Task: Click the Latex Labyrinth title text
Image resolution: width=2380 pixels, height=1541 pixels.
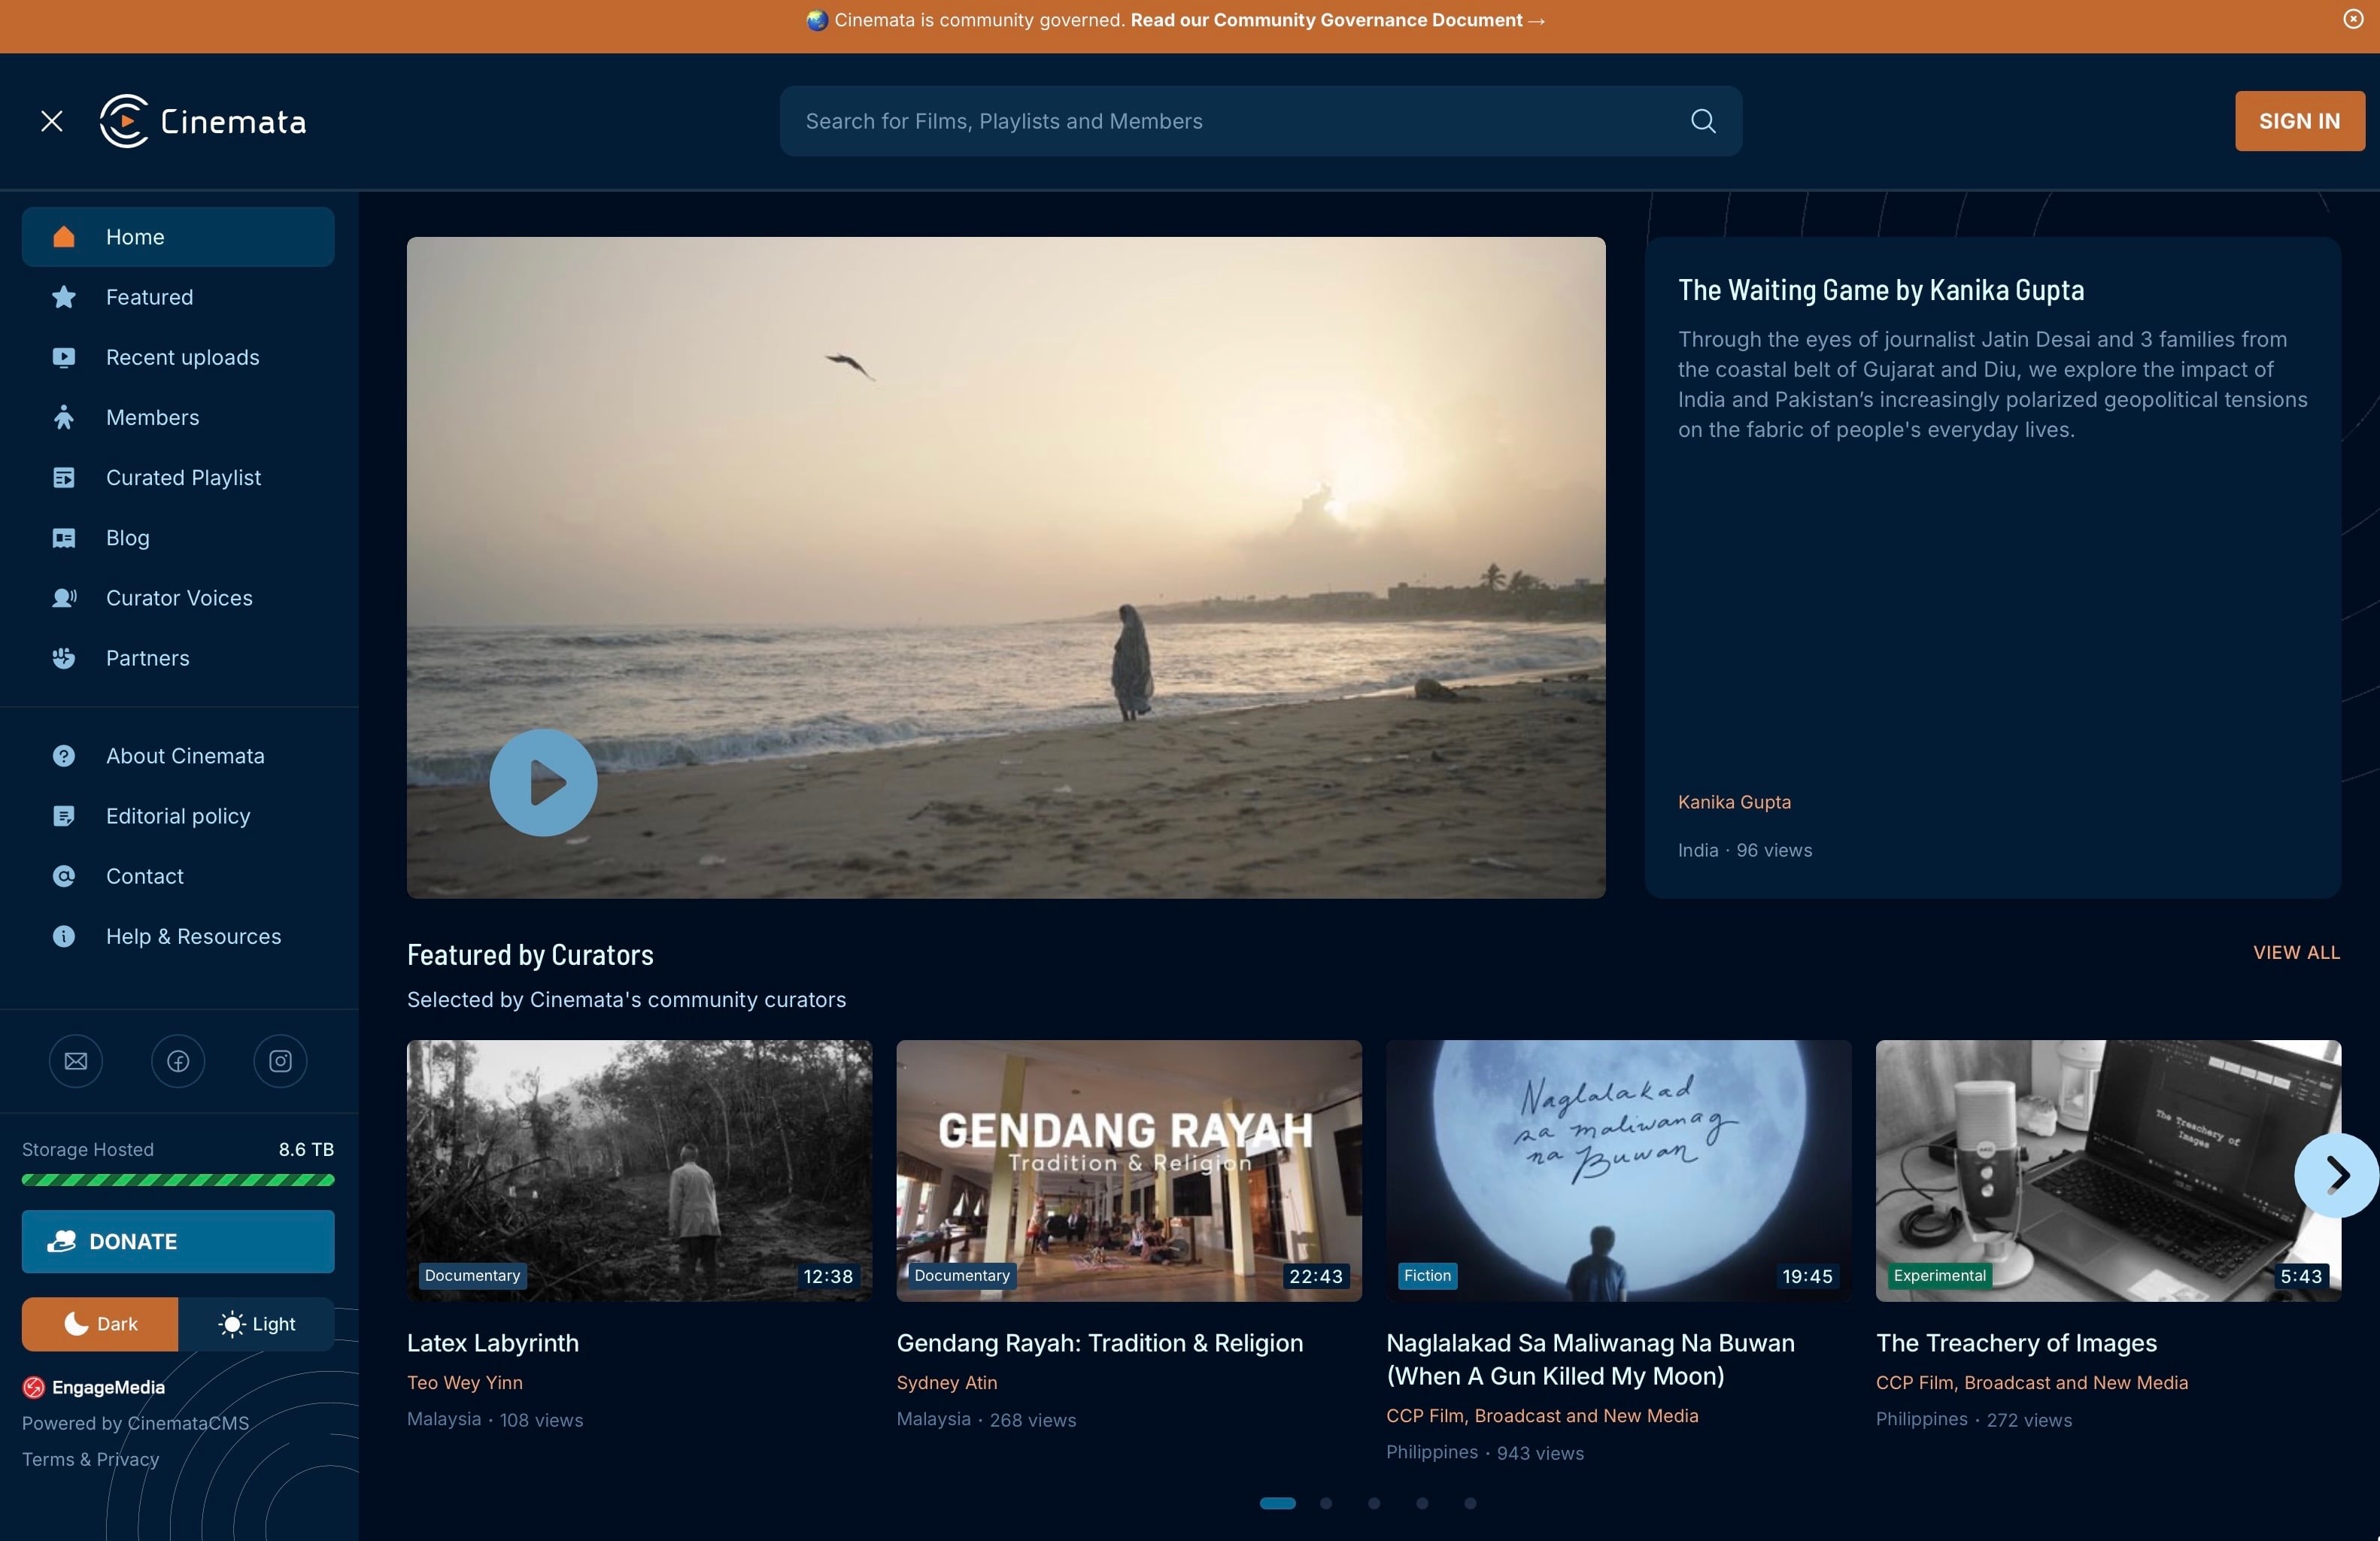Action: click(493, 1343)
